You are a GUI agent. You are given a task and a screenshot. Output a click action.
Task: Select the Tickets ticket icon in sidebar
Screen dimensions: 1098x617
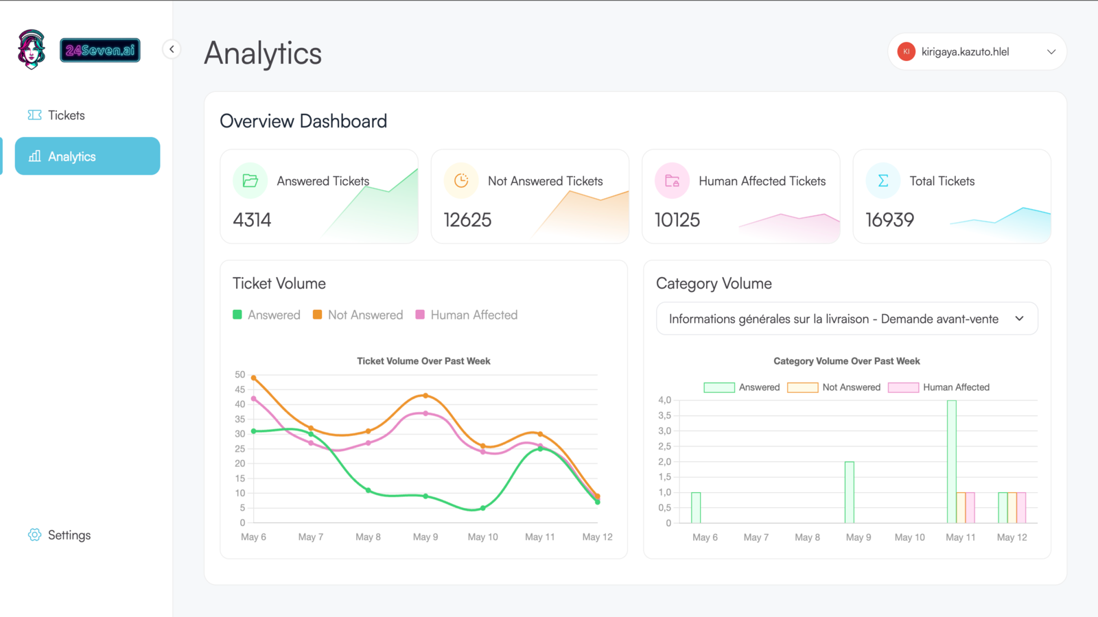34,114
